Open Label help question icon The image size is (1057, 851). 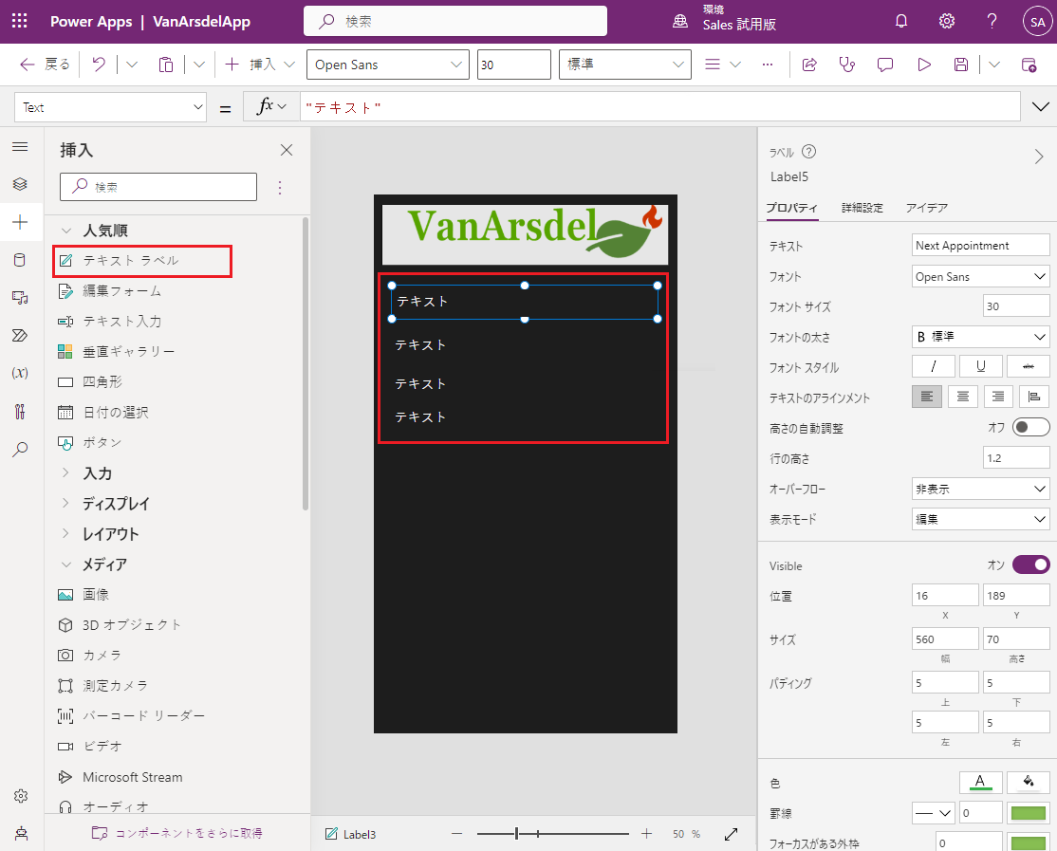(809, 152)
